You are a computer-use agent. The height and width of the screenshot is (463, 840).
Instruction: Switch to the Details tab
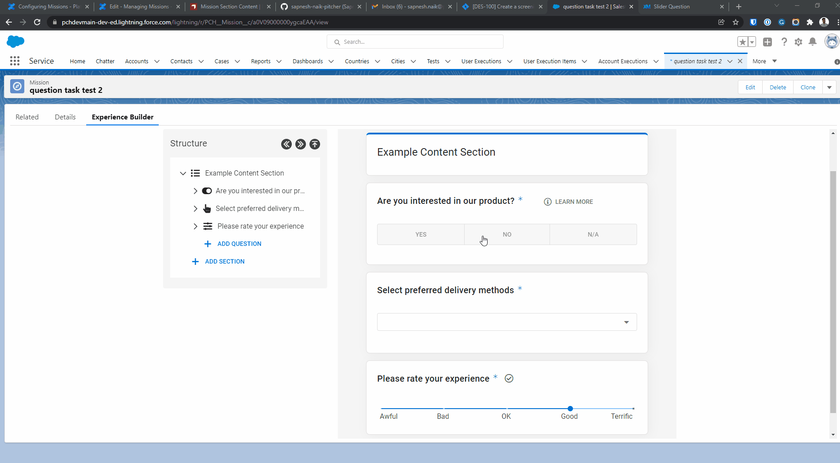[x=65, y=117]
